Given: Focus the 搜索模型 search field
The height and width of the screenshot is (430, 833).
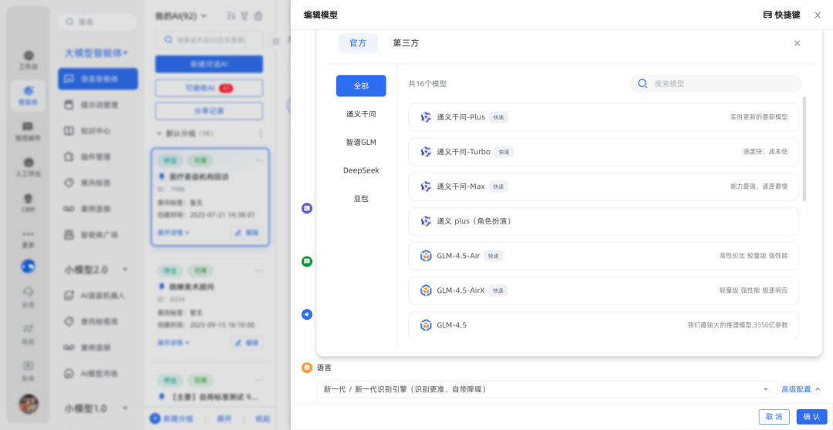Looking at the screenshot, I should click(721, 83).
